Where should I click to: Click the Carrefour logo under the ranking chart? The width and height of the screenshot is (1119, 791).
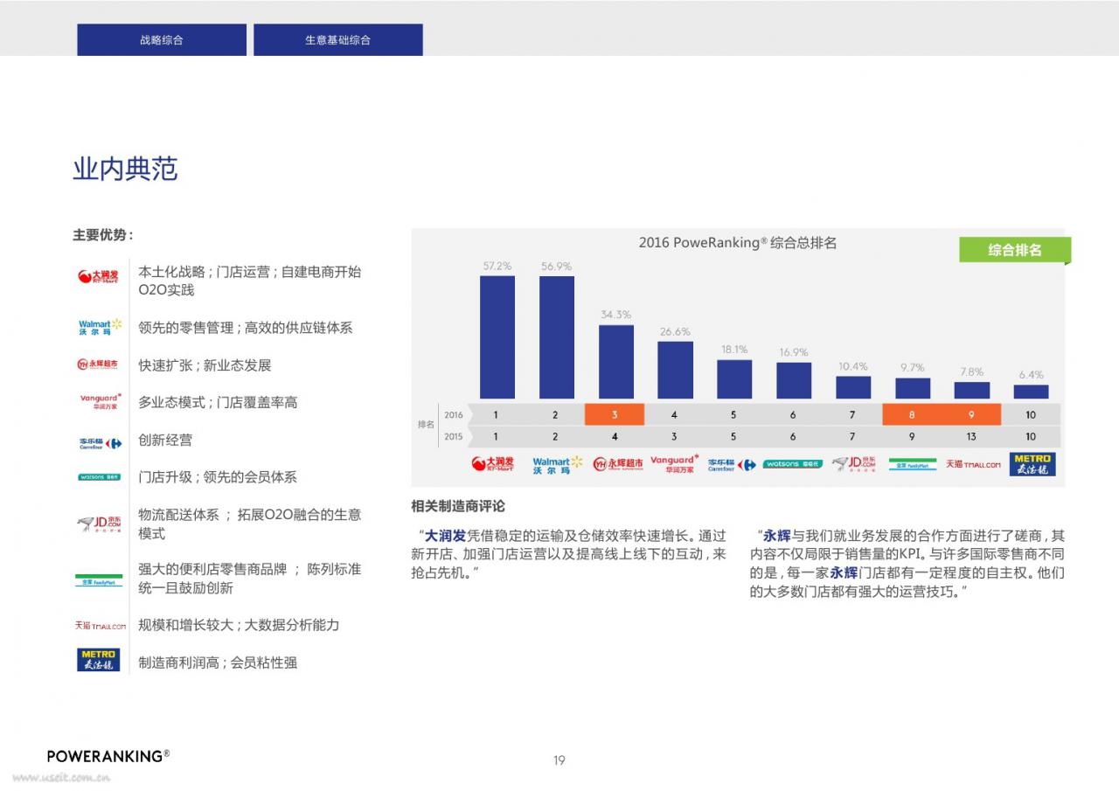732,464
